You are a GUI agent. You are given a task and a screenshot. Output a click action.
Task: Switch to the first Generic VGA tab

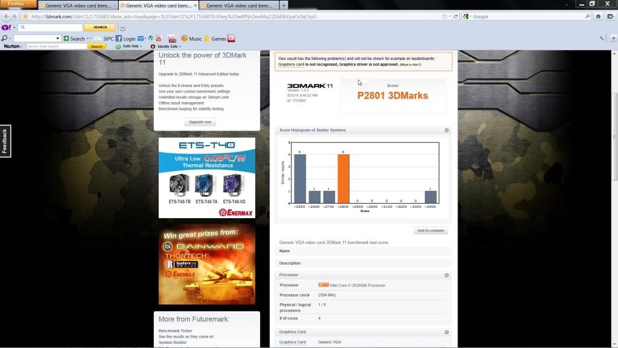pos(78,5)
